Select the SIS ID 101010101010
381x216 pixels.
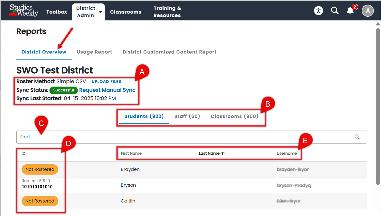pyautogui.click(x=37, y=187)
